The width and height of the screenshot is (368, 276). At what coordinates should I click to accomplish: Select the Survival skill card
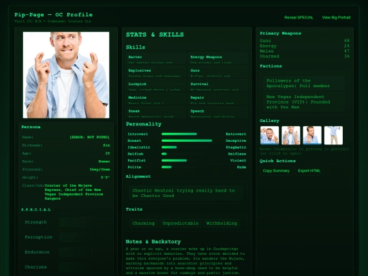point(218,85)
